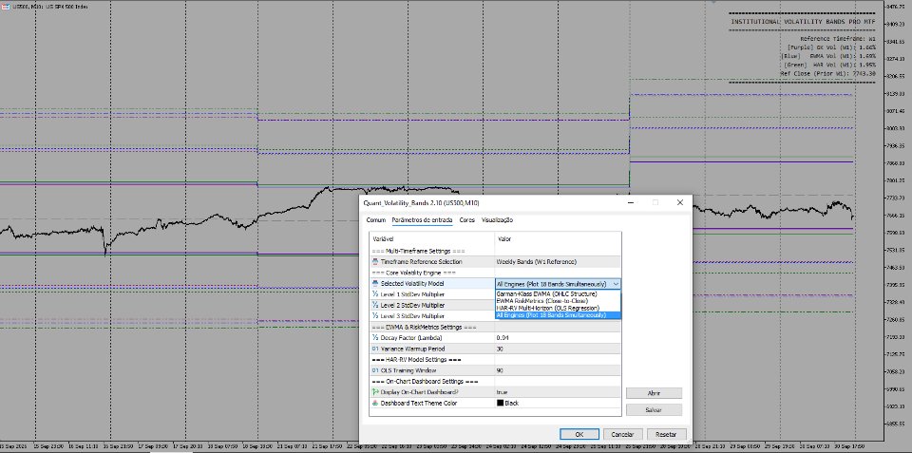Select the Level 1 StdDev Multiplier label
This screenshot has height=453, width=912.
click(x=412, y=294)
